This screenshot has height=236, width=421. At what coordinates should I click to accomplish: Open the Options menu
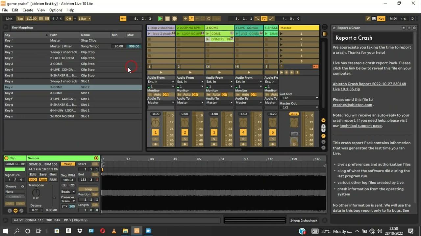click(56, 10)
